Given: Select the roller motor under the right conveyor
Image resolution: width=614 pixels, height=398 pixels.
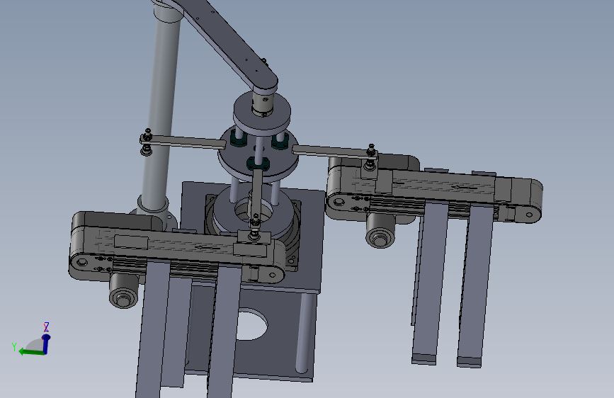Looking at the screenshot, I should click(381, 232).
